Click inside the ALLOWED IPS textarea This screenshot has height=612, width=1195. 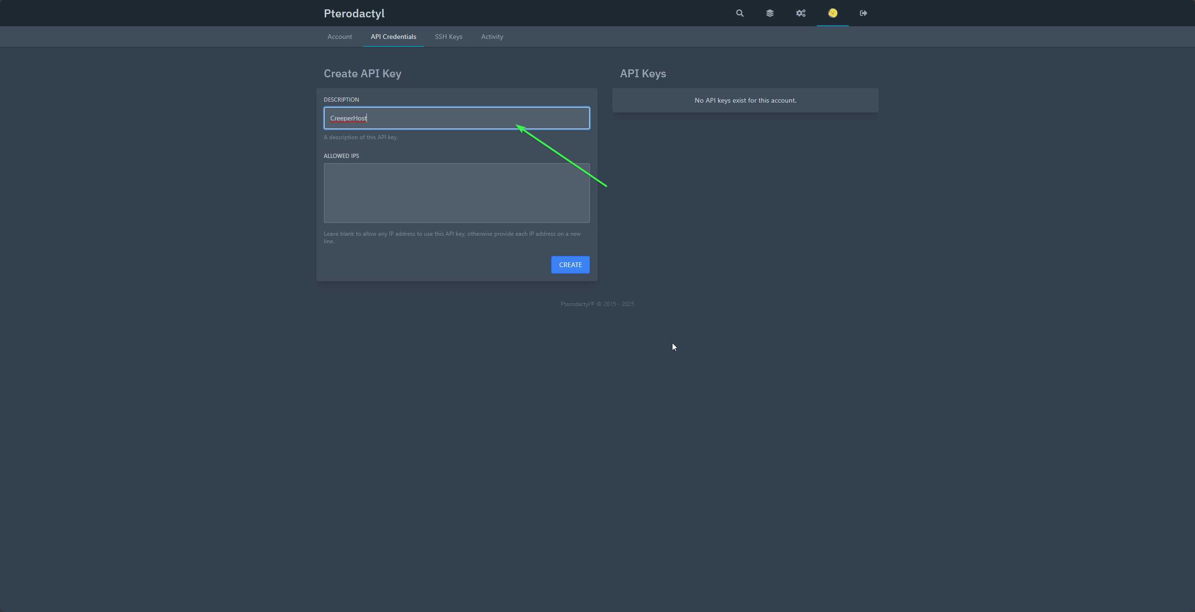coord(456,193)
